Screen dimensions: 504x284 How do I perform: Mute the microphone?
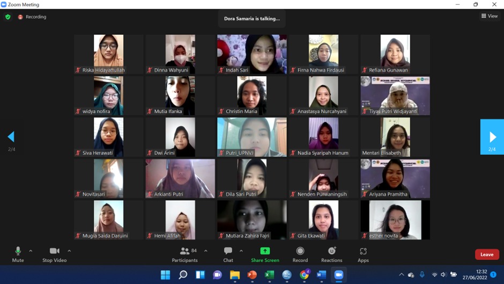click(x=18, y=254)
